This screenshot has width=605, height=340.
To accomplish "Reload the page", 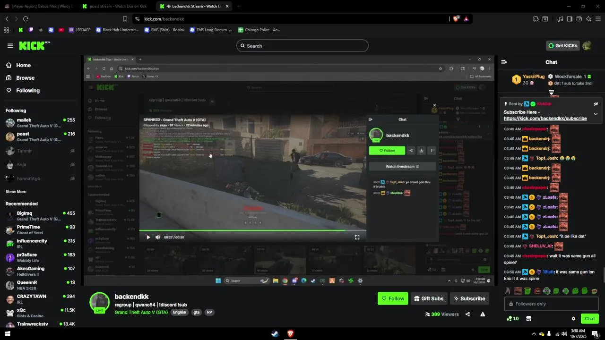I will point(26,19).
